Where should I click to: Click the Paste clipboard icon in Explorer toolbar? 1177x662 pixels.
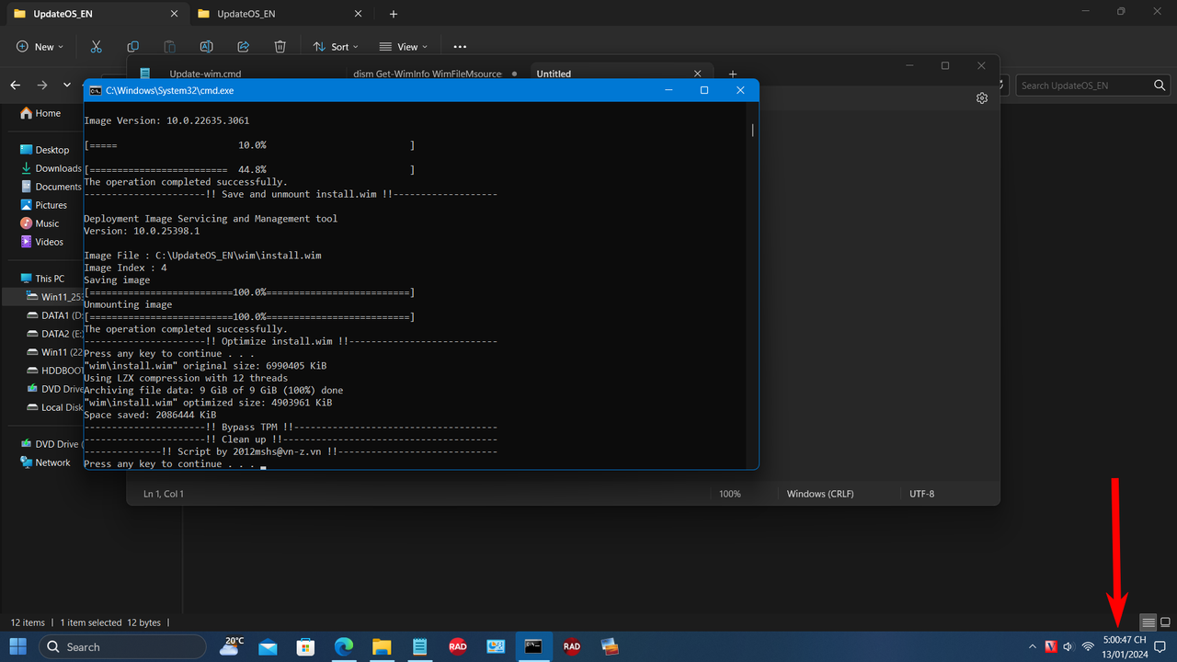169,47
